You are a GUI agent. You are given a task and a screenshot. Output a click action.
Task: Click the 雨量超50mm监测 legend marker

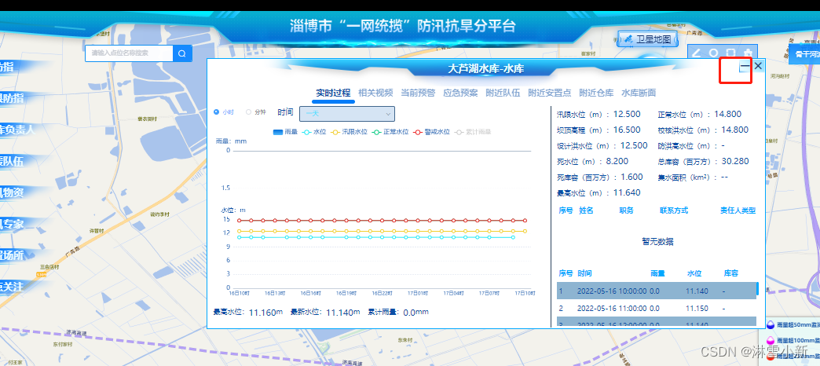(x=771, y=324)
